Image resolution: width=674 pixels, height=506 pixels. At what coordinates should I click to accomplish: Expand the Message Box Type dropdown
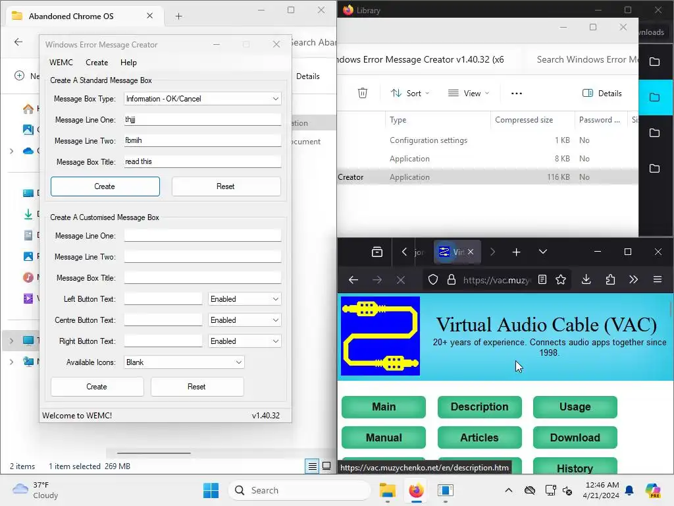click(x=203, y=99)
